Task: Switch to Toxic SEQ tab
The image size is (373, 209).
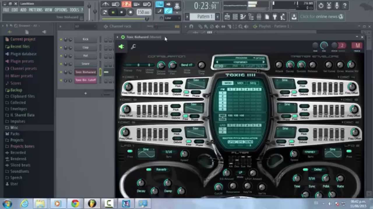Action: click(253, 83)
